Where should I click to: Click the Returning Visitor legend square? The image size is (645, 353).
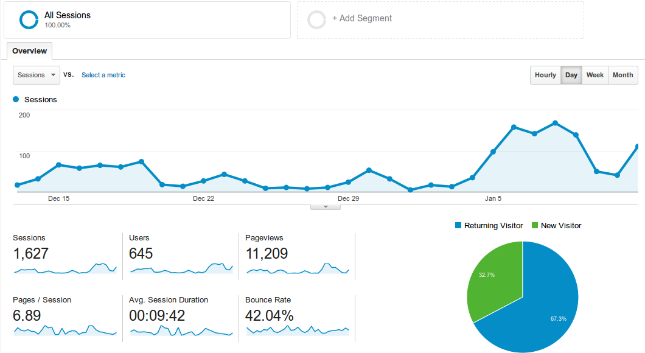coord(459,225)
